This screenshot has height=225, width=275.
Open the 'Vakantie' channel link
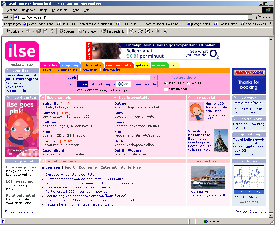tap(50, 104)
